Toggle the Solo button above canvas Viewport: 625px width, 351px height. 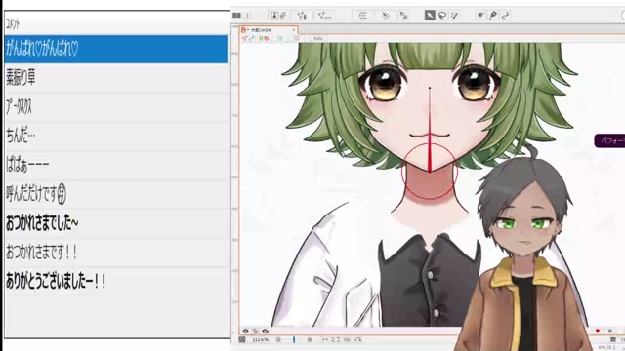pos(317,38)
